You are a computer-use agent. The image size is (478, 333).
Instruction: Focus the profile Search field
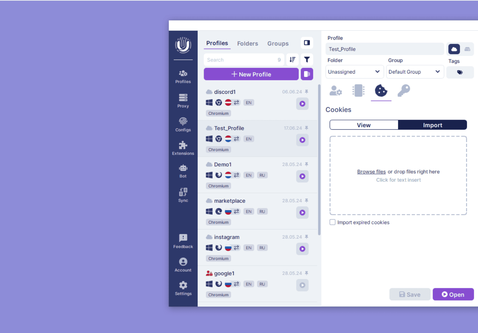[x=244, y=60]
